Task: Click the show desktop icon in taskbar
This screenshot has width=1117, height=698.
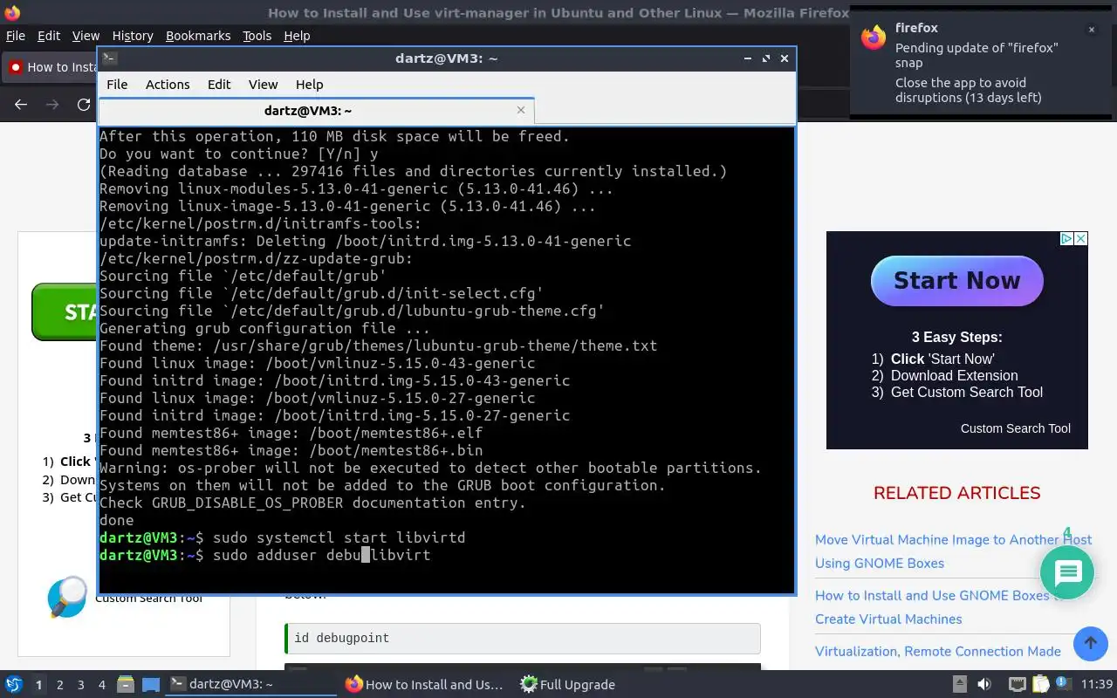Action: point(151,685)
